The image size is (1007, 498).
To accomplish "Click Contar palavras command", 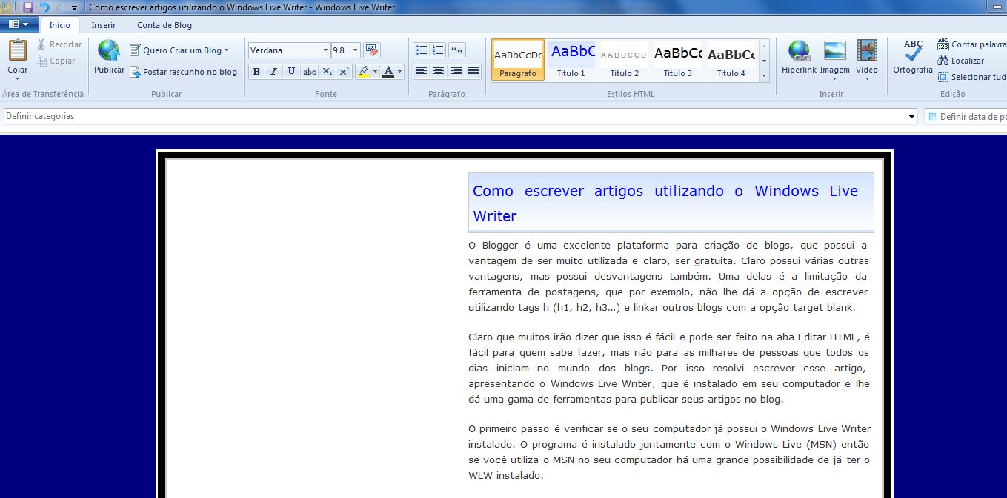I will pyautogui.click(x=971, y=44).
